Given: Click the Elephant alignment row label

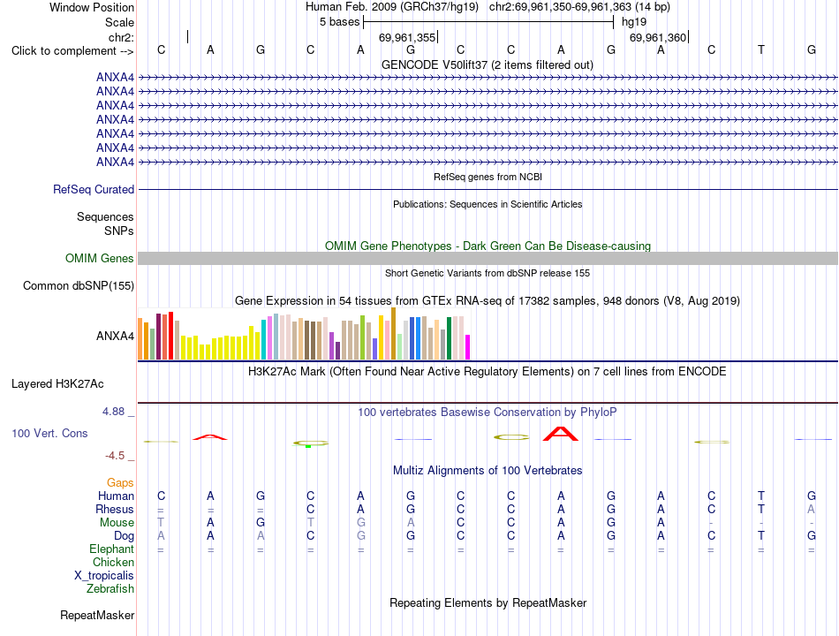Looking at the screenshot, I should 111,549.
